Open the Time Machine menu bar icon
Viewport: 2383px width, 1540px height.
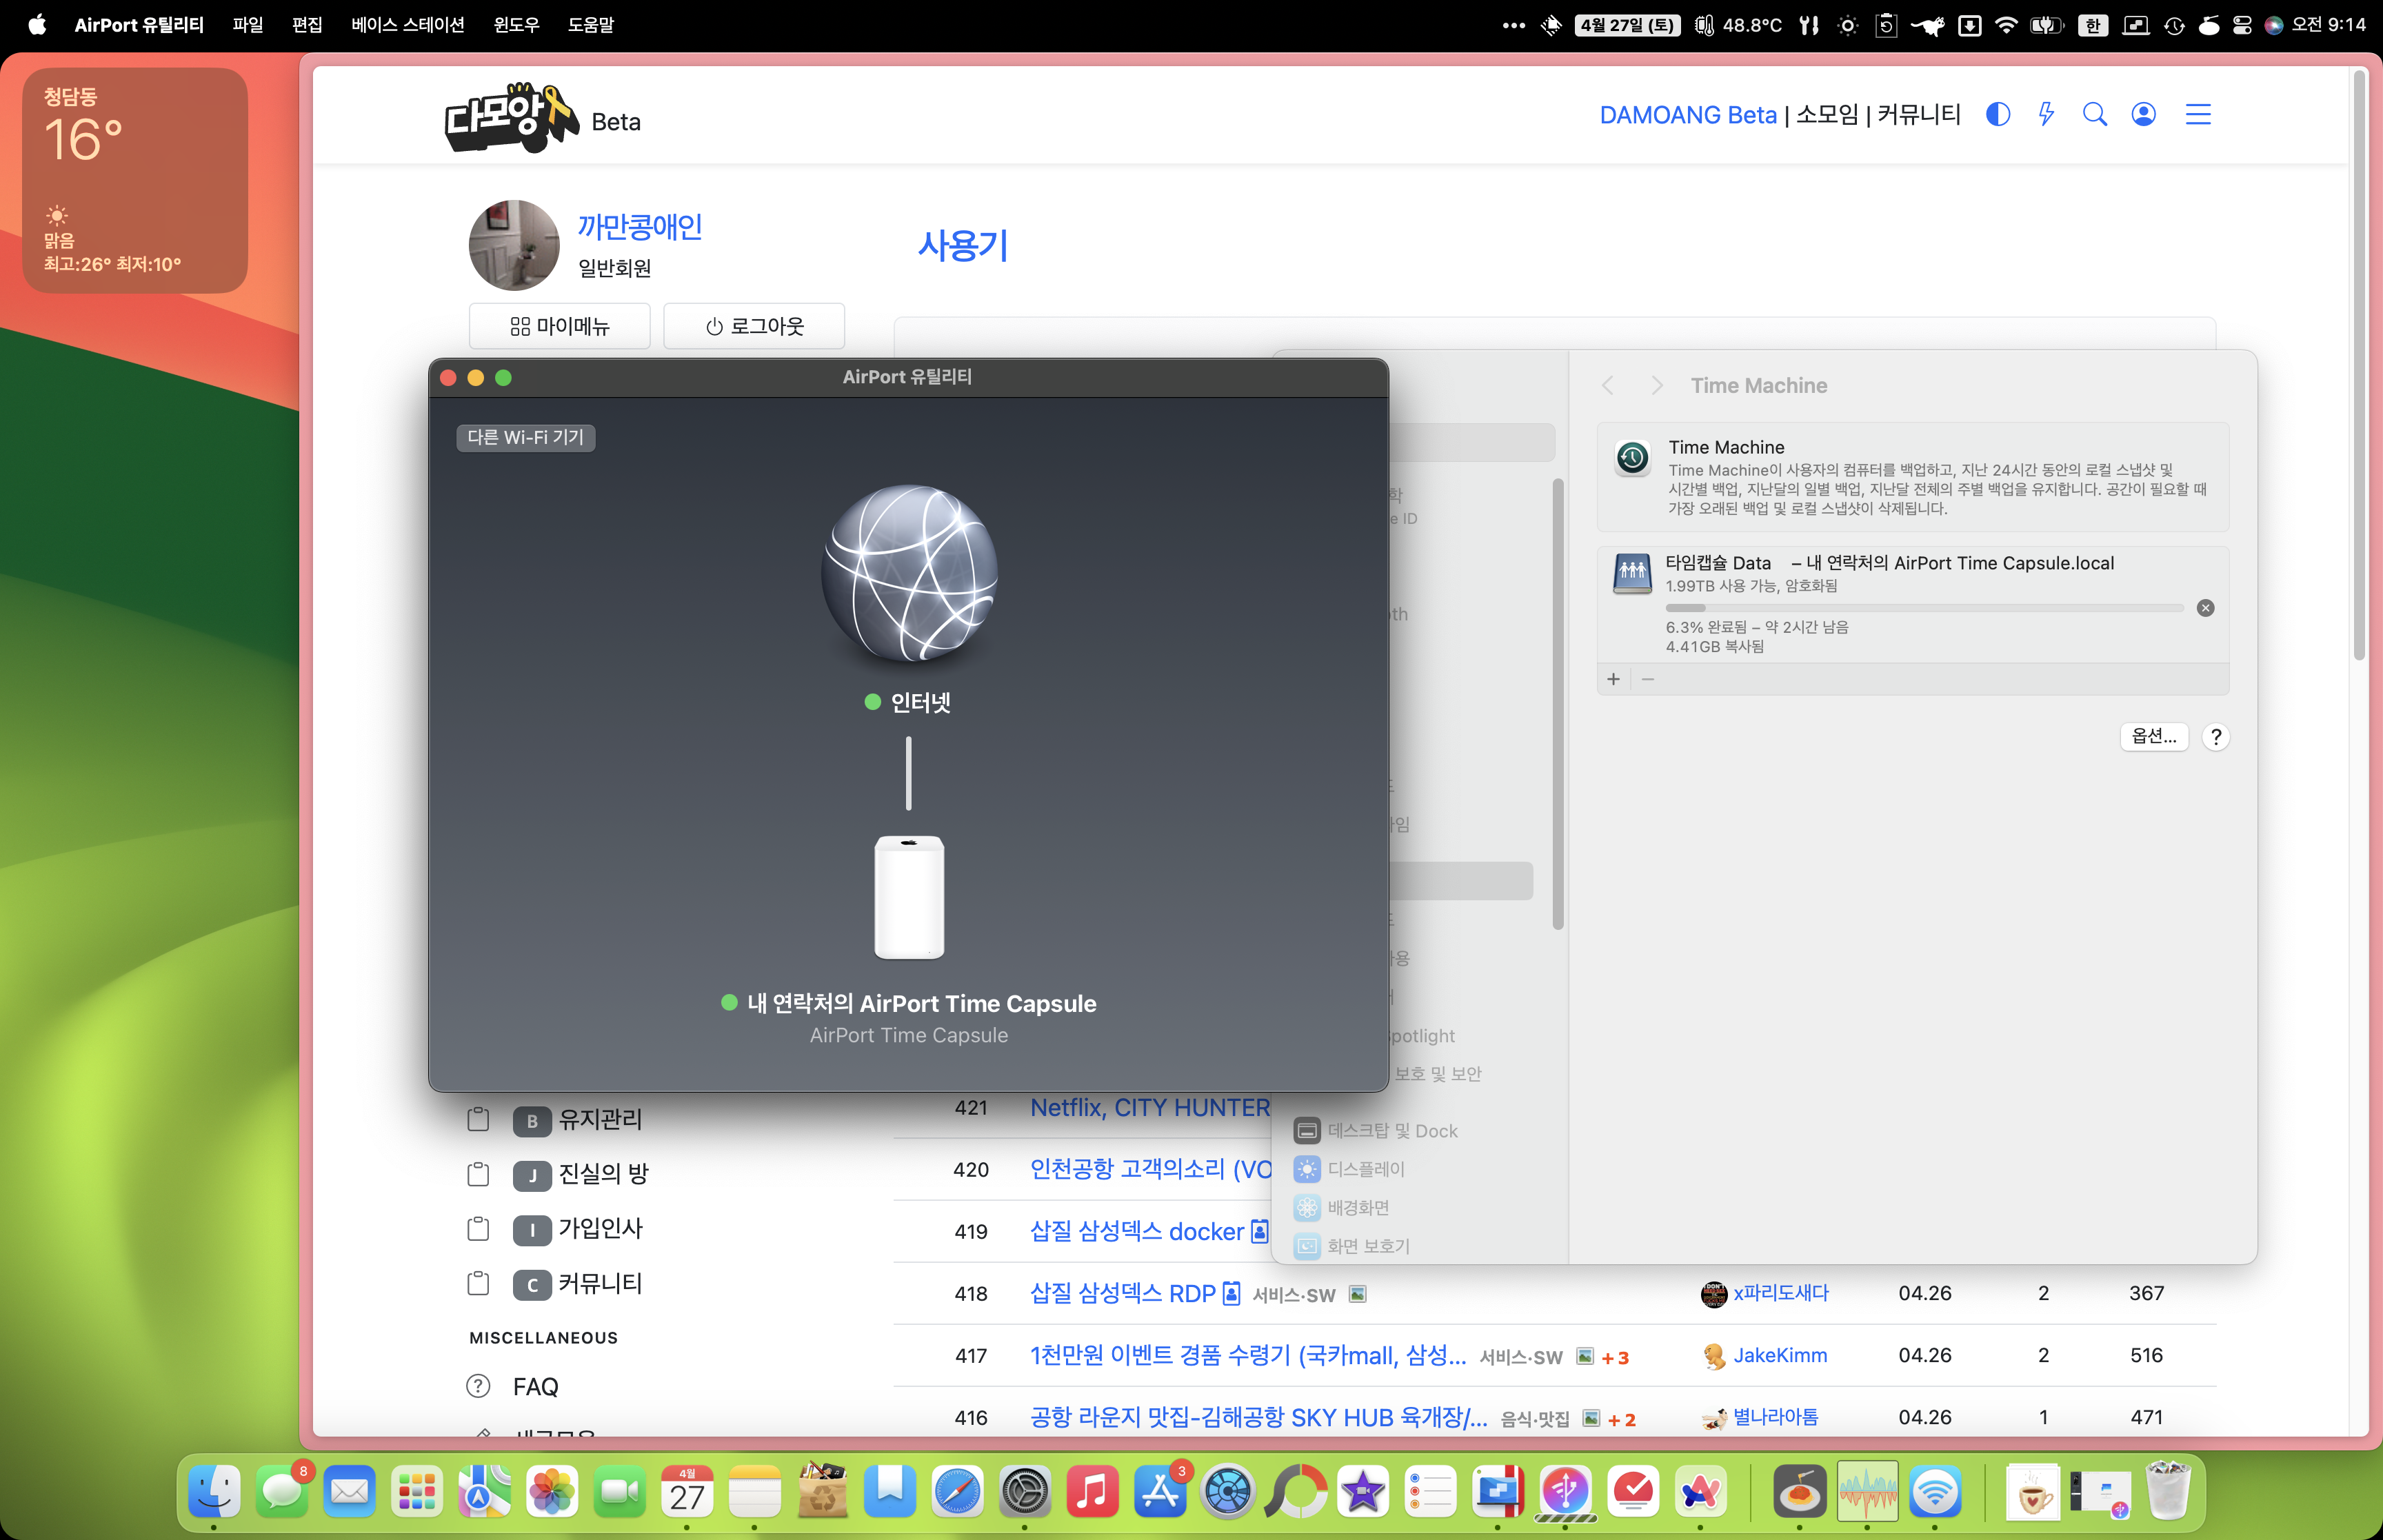pyautogui.click(x=2174, y=25)
